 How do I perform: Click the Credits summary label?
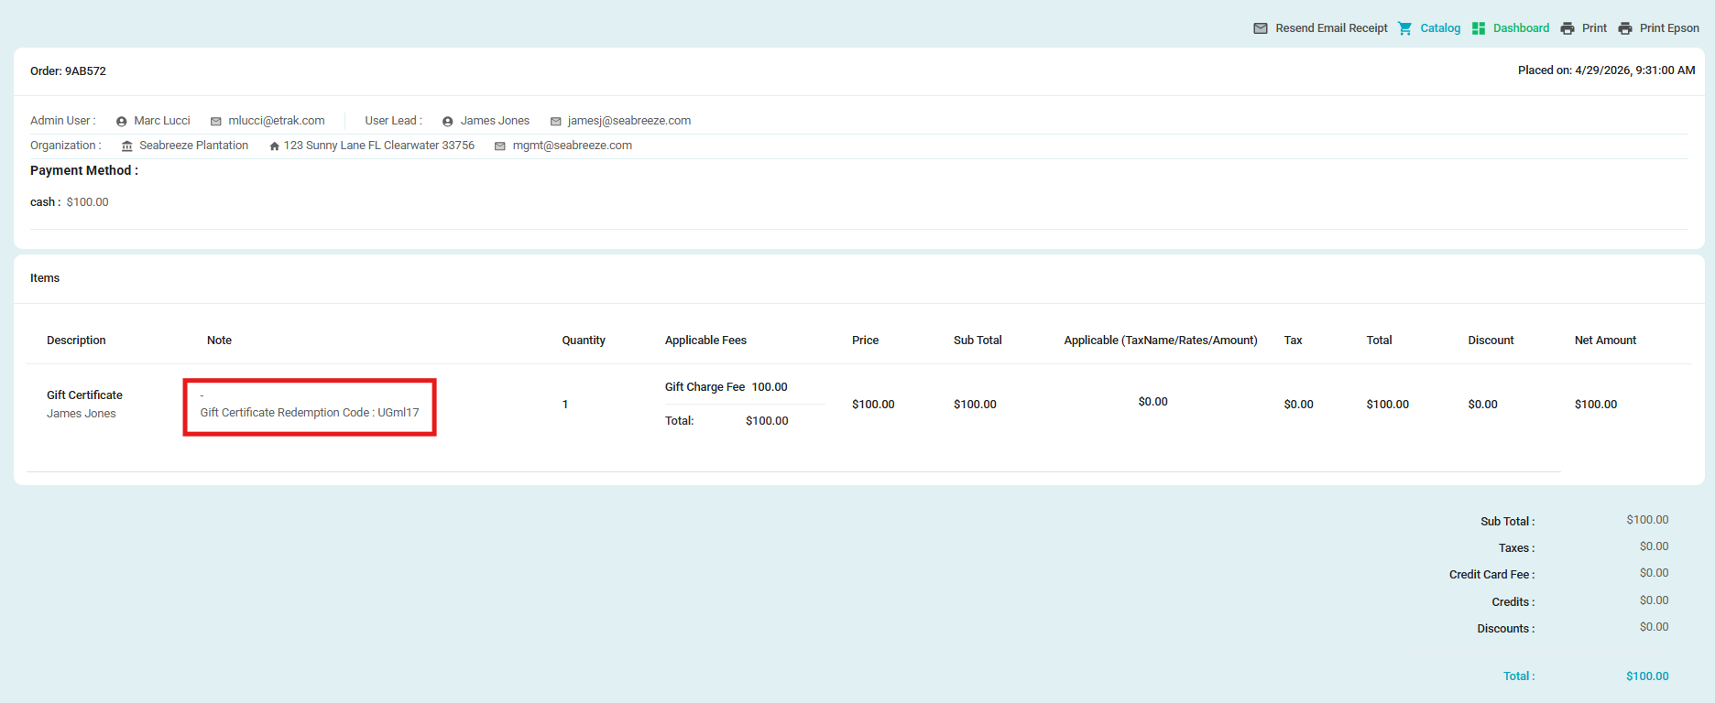[x=1513, y=602]
